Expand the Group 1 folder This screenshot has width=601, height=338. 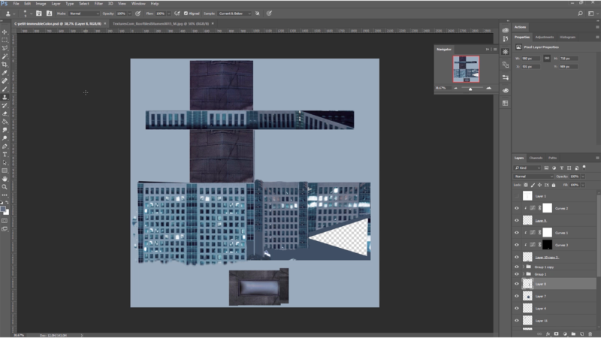click(523, 274)
